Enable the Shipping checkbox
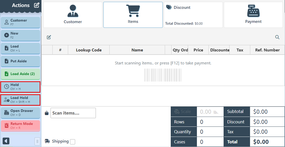Image resolution: width=285 pixels, height=147 pixels. [x=73, y=142]
